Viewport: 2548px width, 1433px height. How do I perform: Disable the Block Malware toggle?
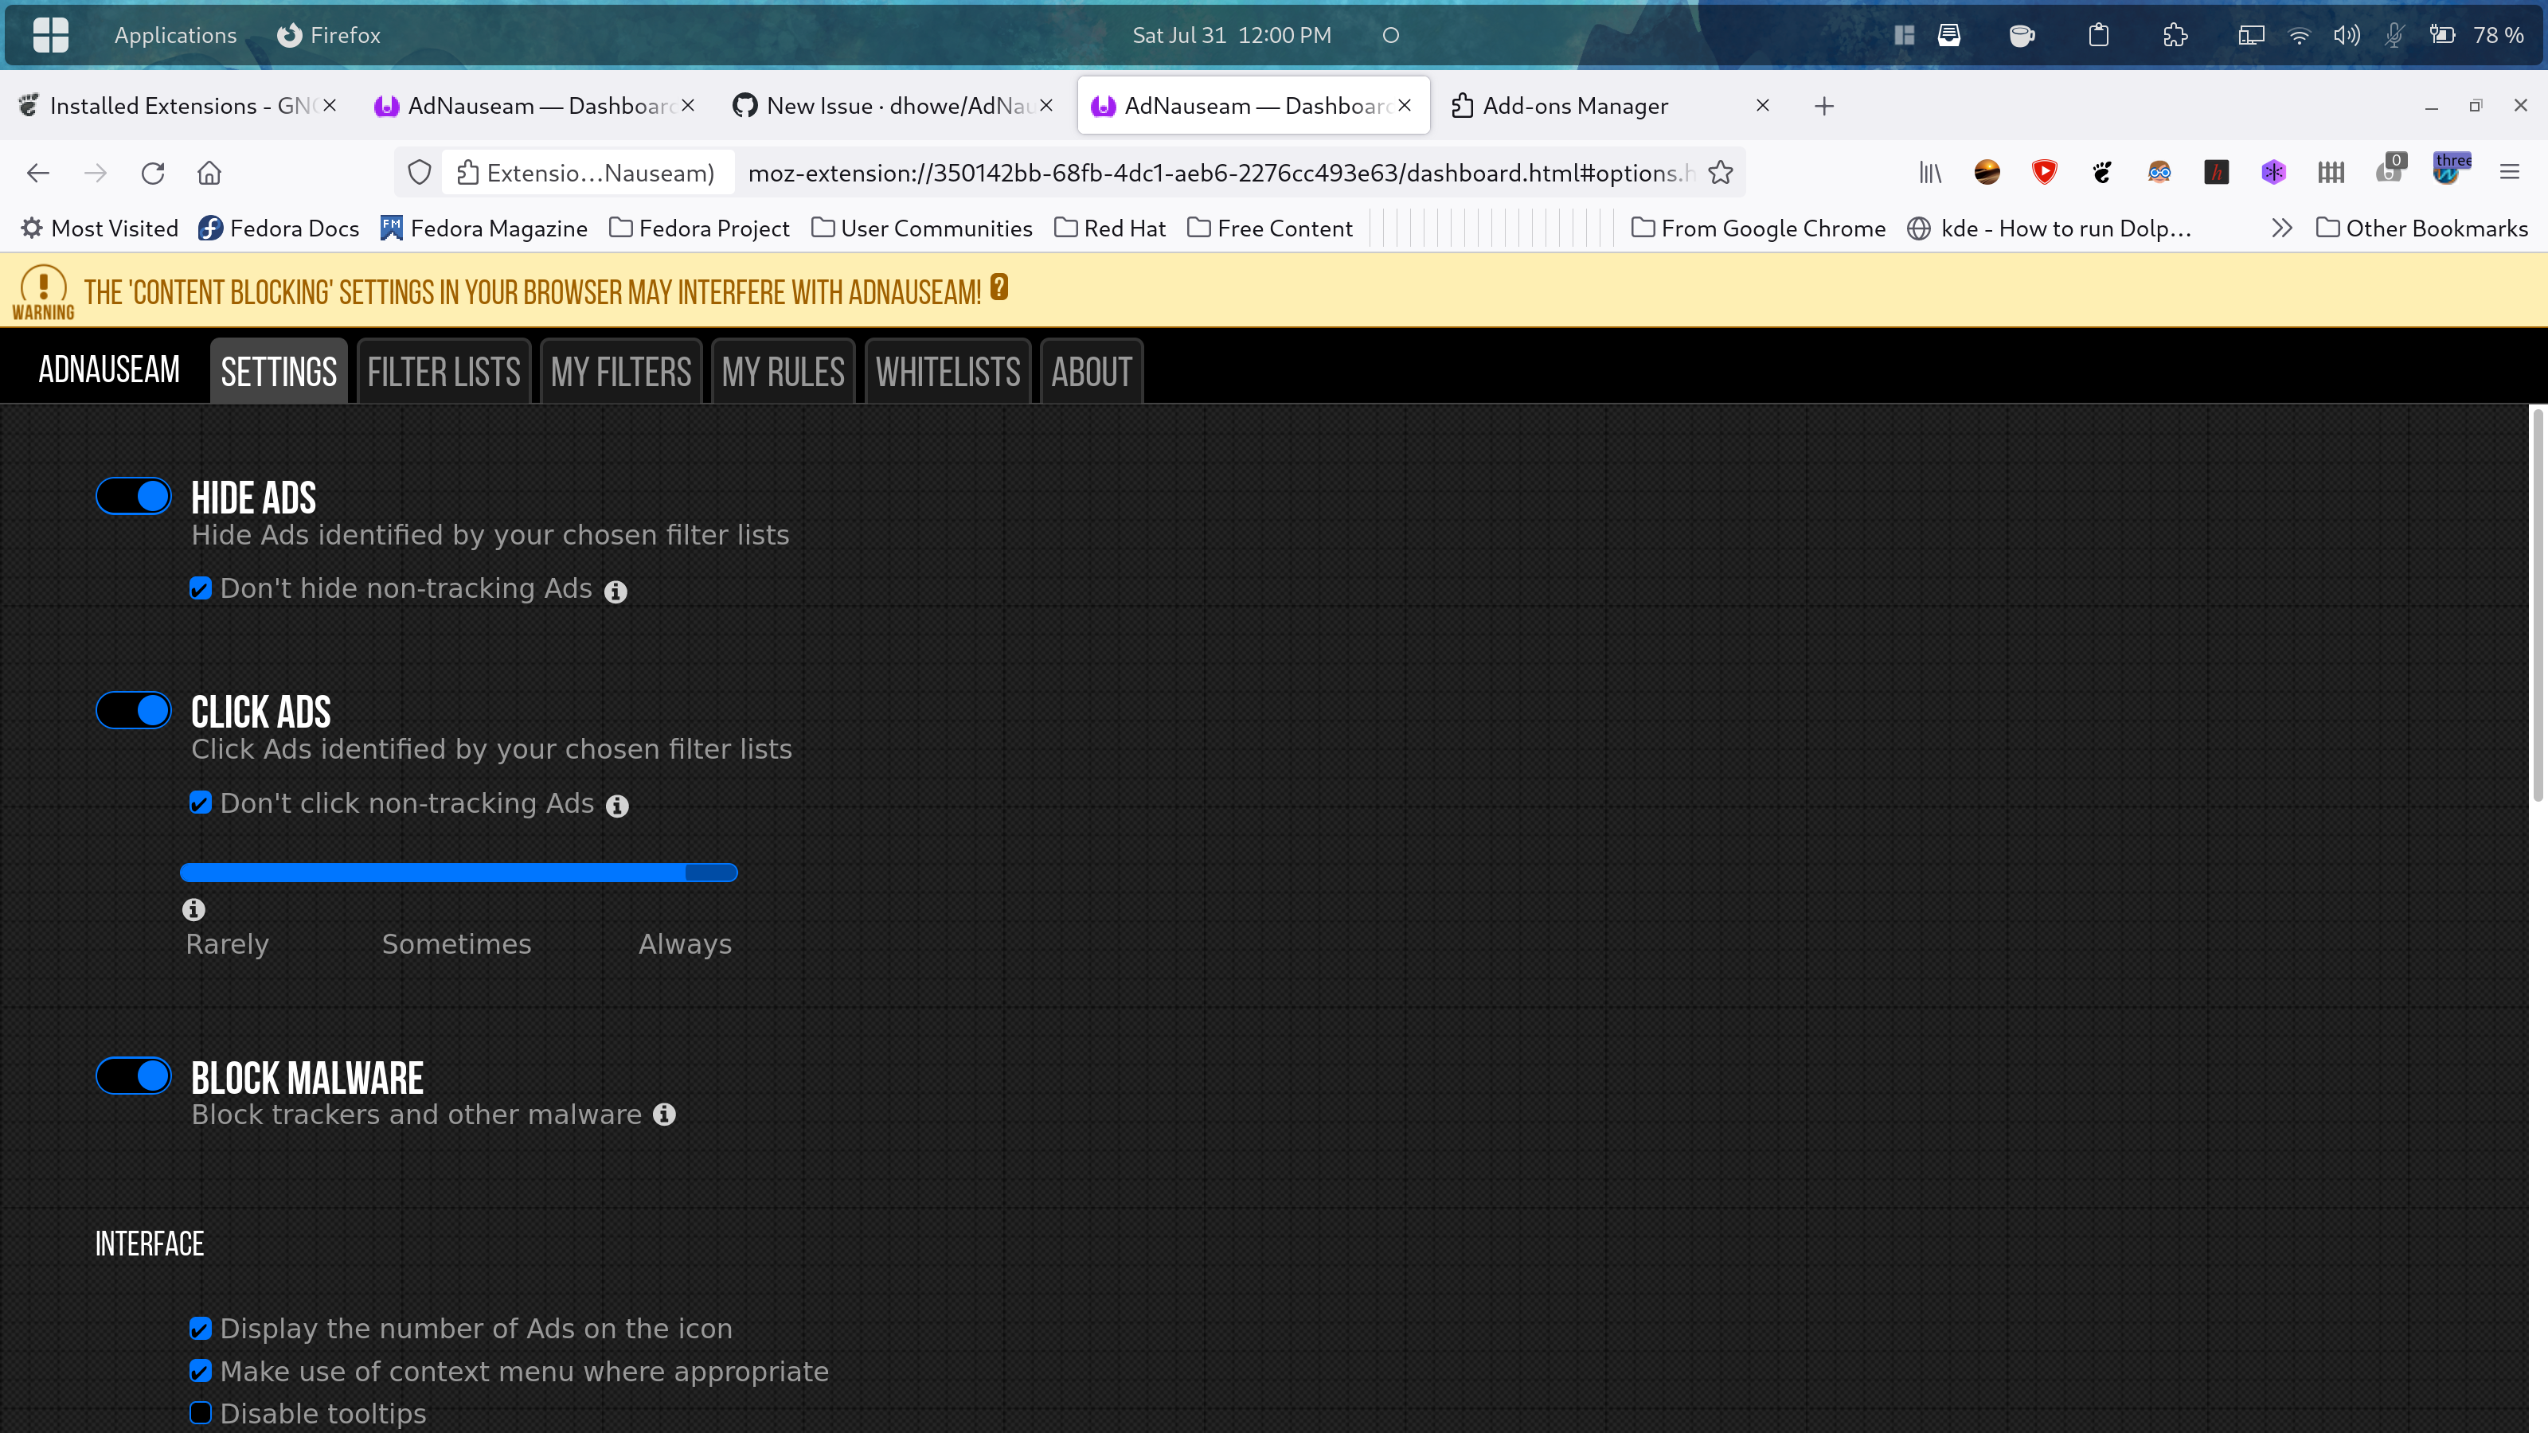(134, 1075)
